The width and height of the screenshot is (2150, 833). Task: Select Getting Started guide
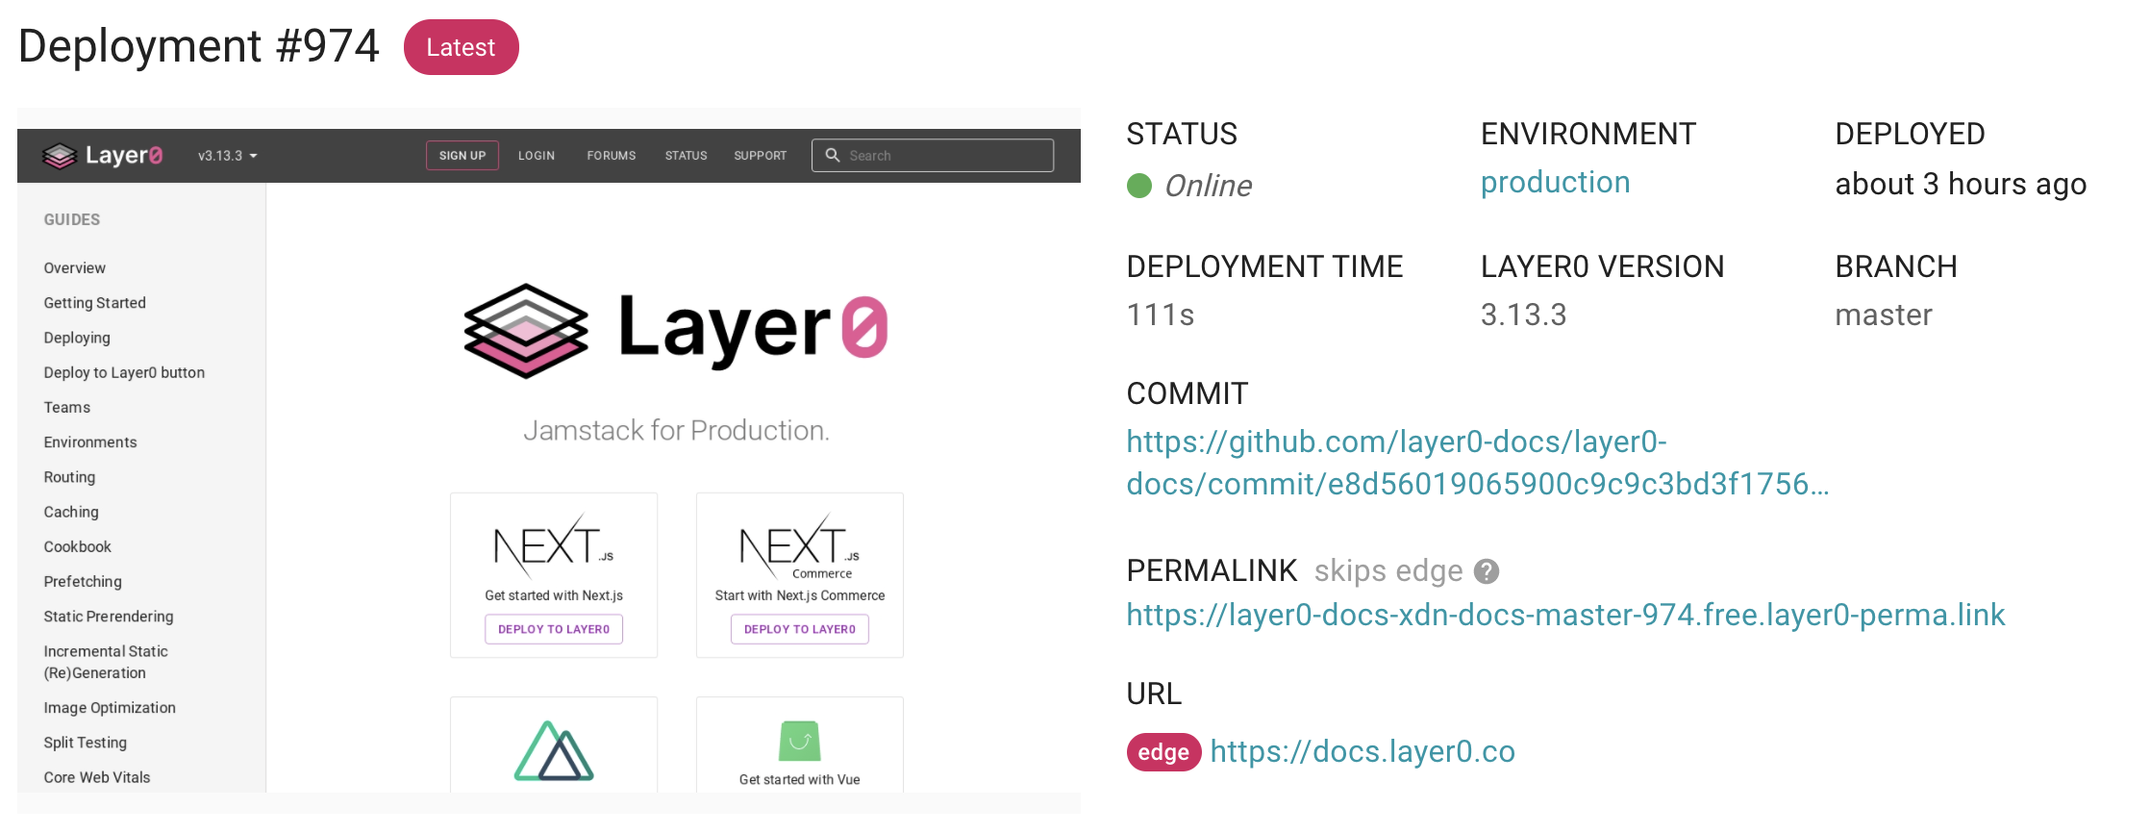tap(95, 303)
